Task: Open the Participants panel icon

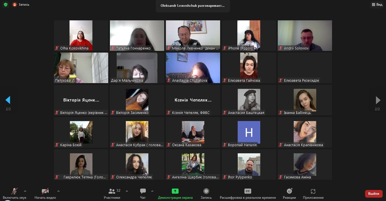Action: (x=112, y=191)
